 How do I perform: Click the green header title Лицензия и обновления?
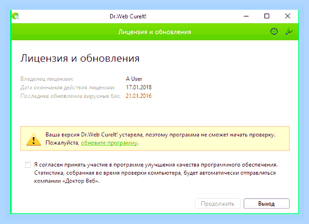(x=154, y=32)
